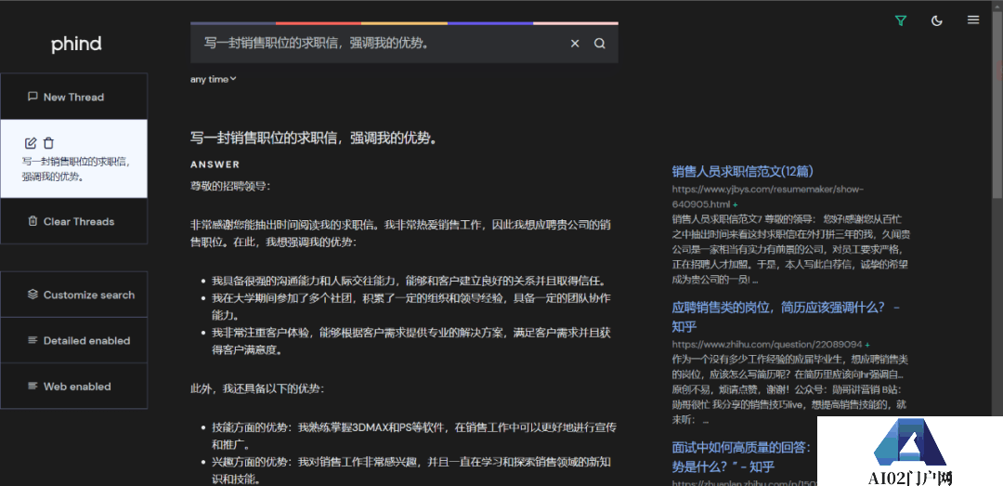Clear the search box with X icon
This screenshot has height=486, width=1003.
[575, 44]
